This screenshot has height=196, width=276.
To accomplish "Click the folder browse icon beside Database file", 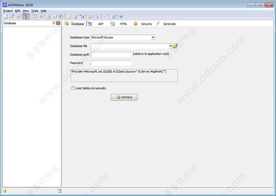I will (175, 46).
